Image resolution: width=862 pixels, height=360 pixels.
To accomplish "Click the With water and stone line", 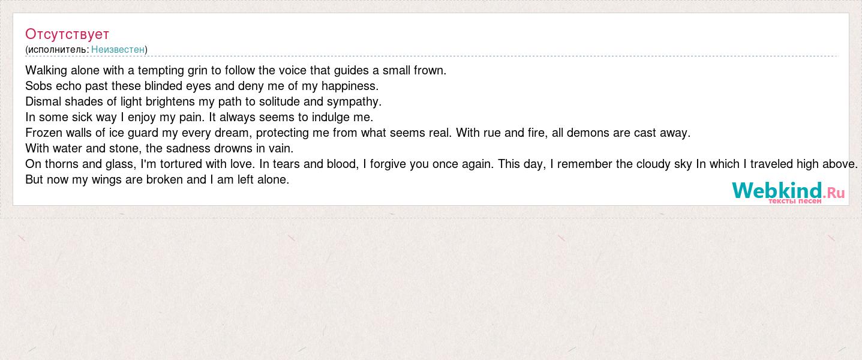I will click(x=159, y=148).
